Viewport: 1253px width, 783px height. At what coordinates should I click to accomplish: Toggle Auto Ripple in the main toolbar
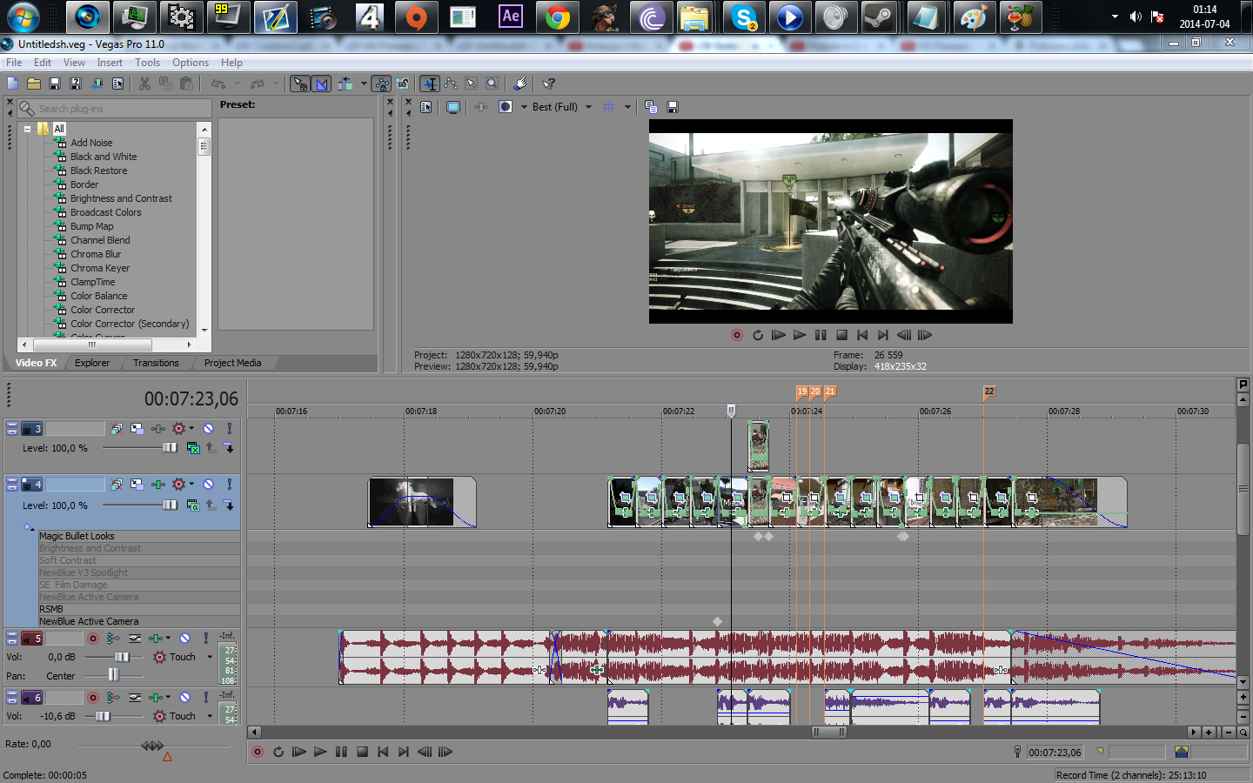tap(345, 84)
